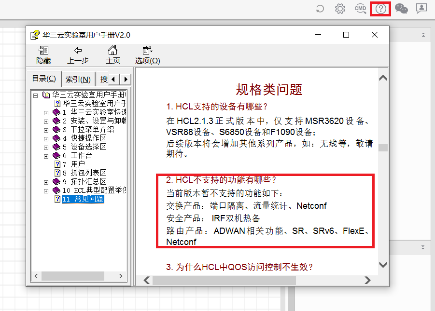Select 2 安装、设置与卸载 tree item

pos(94,121)
